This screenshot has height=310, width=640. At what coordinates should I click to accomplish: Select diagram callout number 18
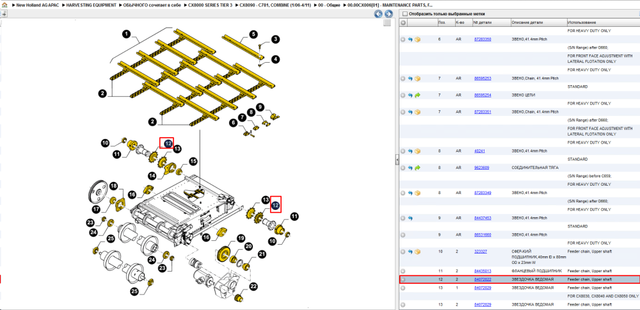click(114, 186)
